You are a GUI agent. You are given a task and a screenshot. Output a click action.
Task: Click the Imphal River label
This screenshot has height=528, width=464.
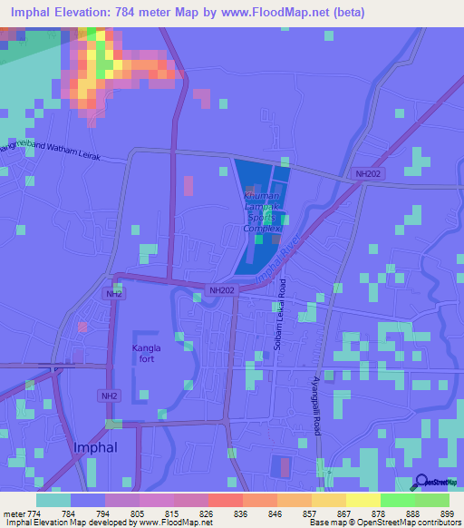click(x=277, y=259)
